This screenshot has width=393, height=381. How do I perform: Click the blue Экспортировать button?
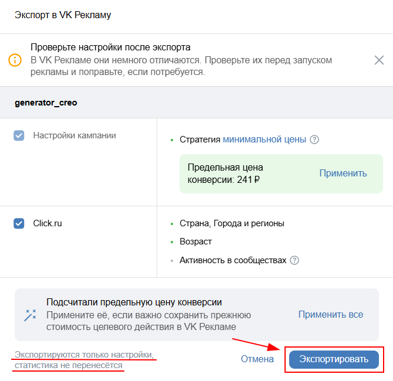click(x=334, y=359)
